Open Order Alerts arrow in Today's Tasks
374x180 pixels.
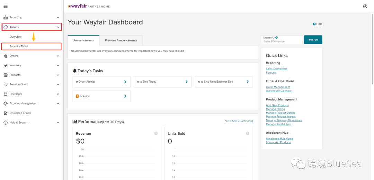tap(125, 82)
